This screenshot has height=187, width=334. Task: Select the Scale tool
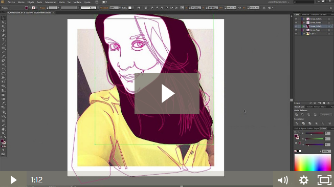point(3,73)
